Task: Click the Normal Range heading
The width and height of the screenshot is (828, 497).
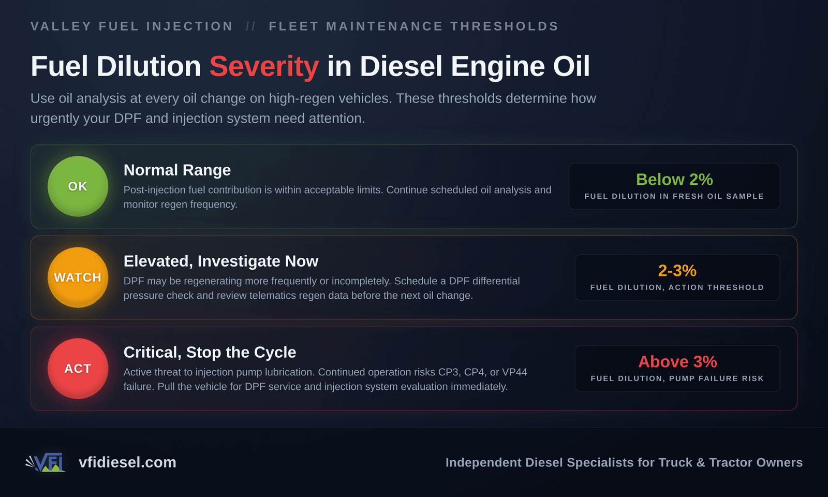Action: (177, 170)
